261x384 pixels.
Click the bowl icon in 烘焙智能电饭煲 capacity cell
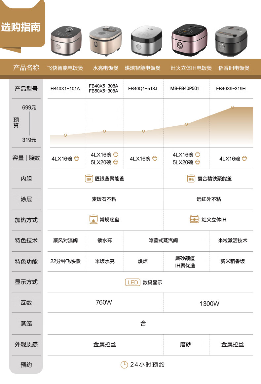point(155,159)
